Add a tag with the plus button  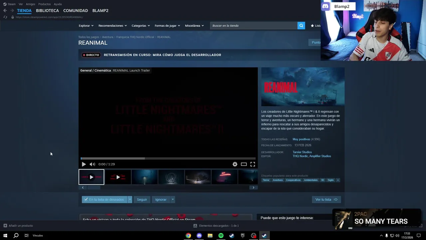(338, 180)
